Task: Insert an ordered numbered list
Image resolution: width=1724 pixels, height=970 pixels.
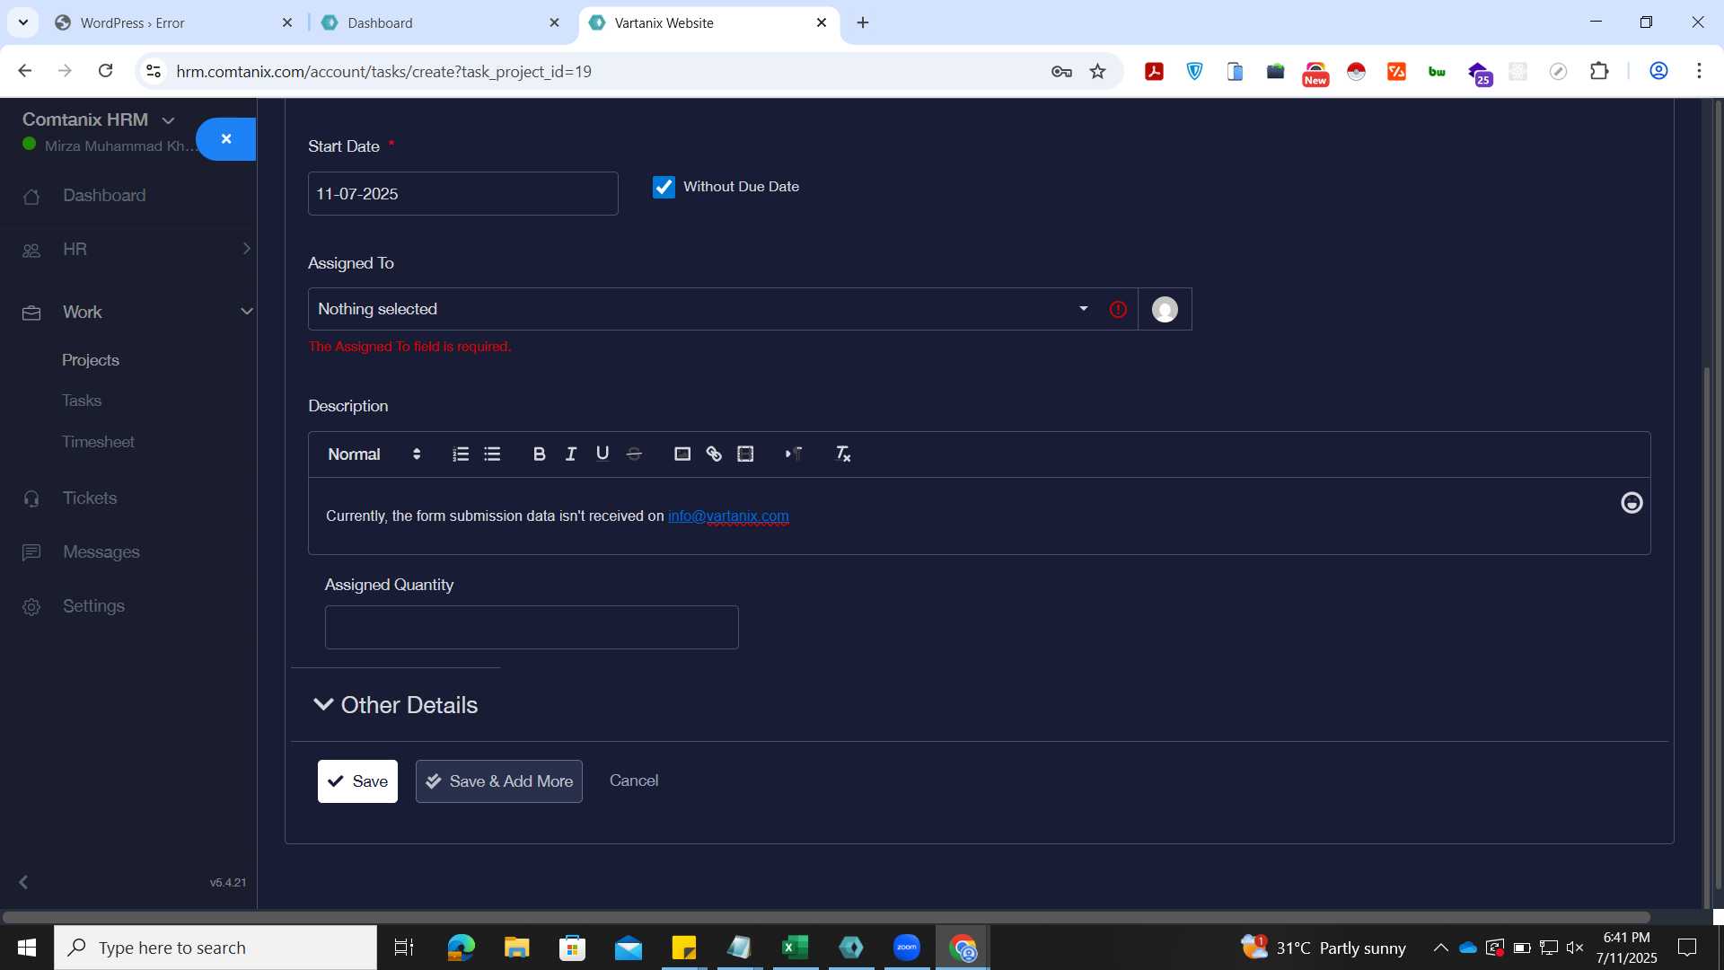Action: 461,454
